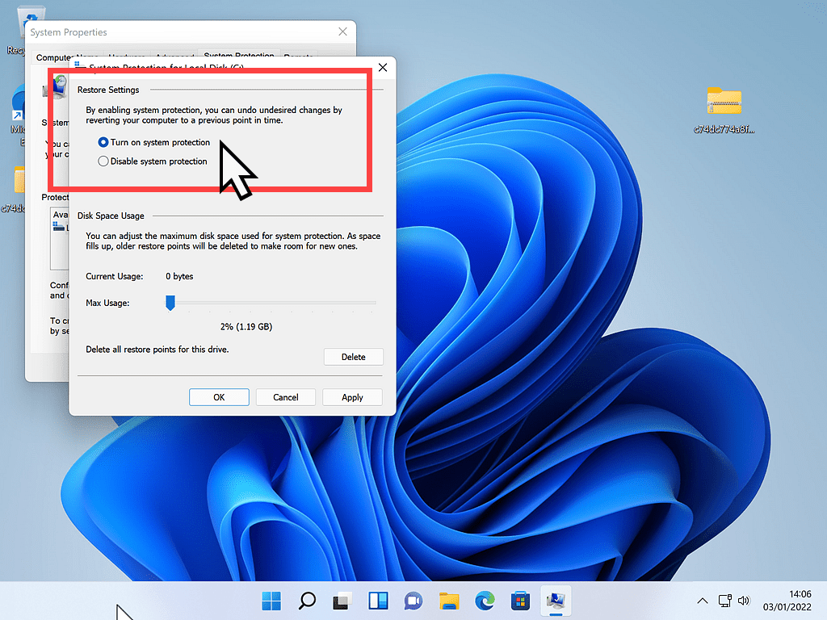Launch Microsoft Edge from taskbar
The width and height of the screenshot is (827, 620).
coord(485,601)
